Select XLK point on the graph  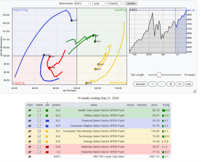click(x=95, y=69)
